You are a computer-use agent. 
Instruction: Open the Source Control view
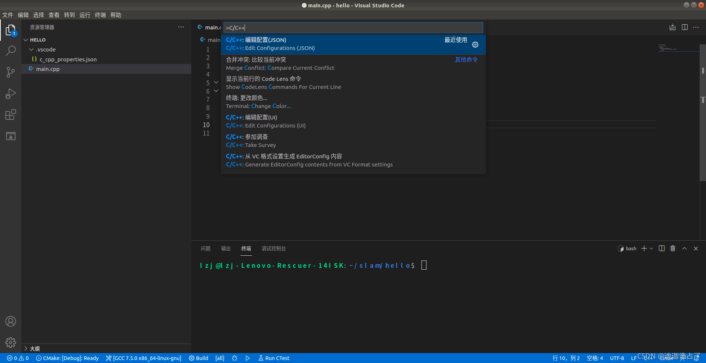pos(11,72)
